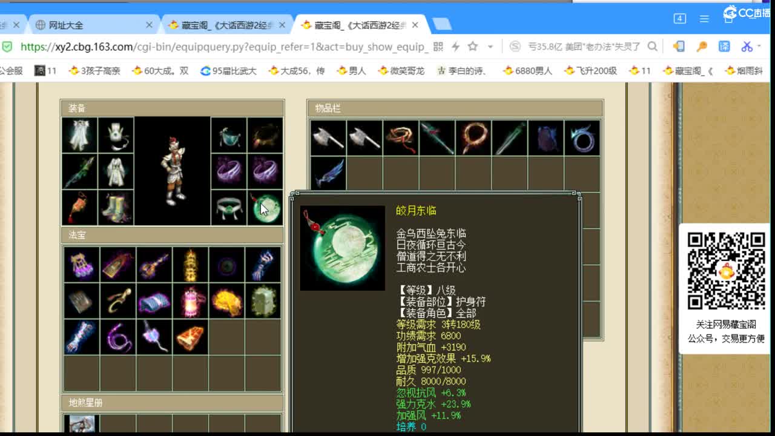Open the 60大成。双 bookmark
Screen dimensions: 775x436
[160, 71]
